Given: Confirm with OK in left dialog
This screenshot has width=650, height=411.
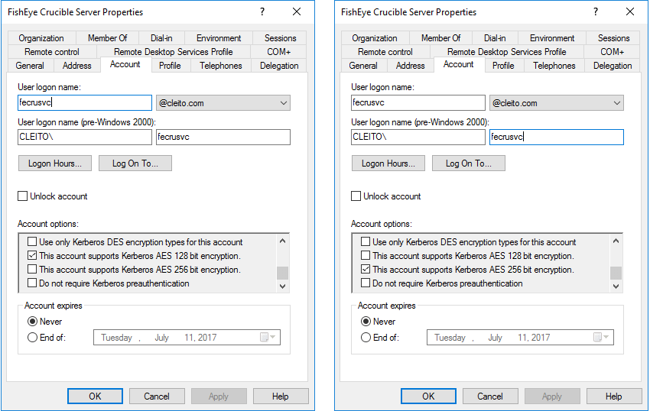Looking at the screenshot, I should point(95,396).
